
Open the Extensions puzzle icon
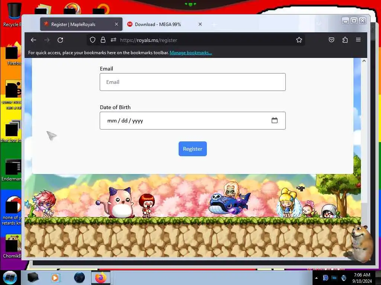[x=345, y=40]
